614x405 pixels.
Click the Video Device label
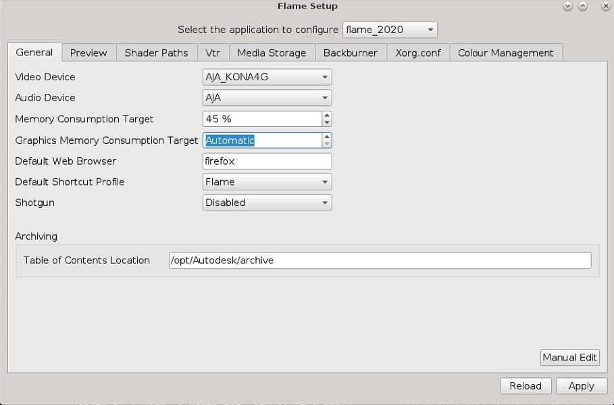(x=45, y=77)
